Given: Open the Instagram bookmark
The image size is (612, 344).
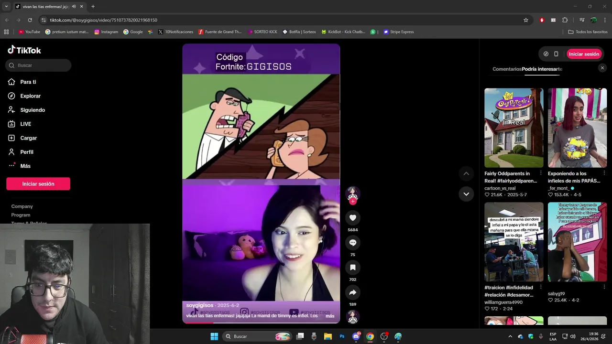Looking at the screenshot, I should tap(106, 32).
